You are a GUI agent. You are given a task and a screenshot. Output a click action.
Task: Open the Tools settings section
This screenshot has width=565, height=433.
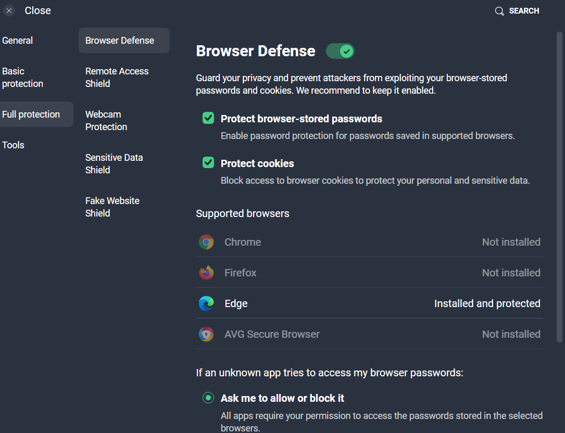14,145
